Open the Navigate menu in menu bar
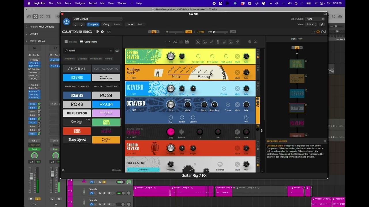The image size is (369, 207). (80, 3)
